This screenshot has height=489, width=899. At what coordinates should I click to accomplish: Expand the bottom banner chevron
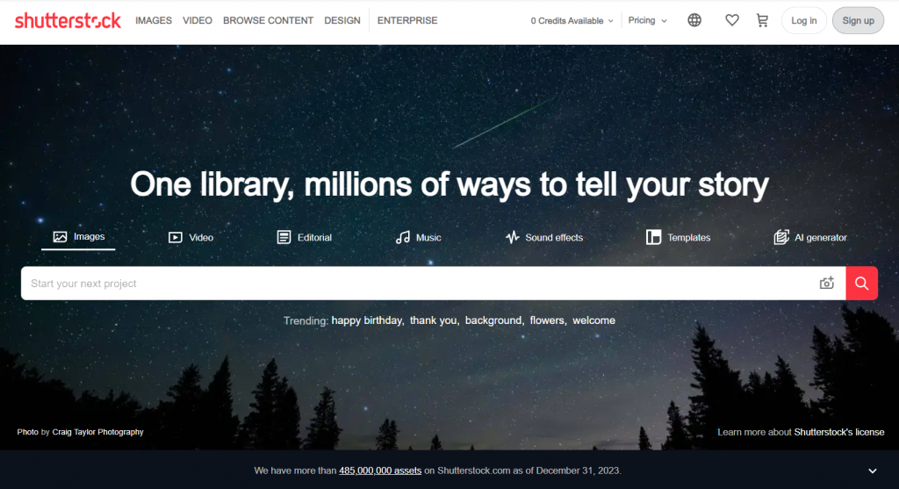(872, 471)
